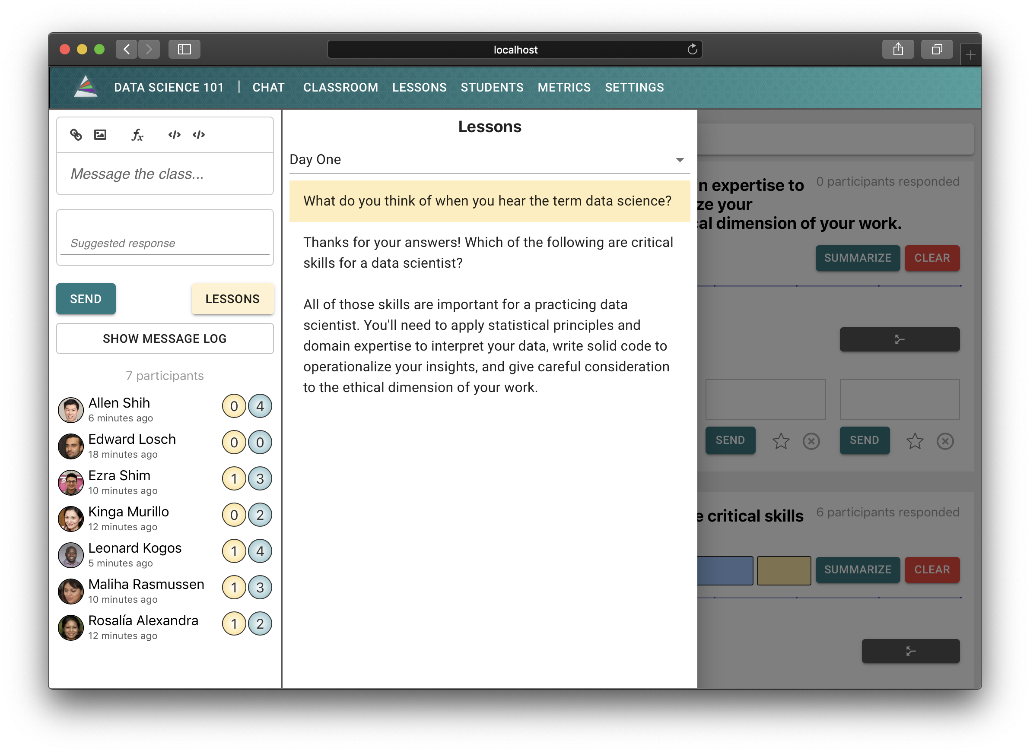Insert a formula with the fx icon
Screen dimensions: 1030x753
click(x=137, y=134)
